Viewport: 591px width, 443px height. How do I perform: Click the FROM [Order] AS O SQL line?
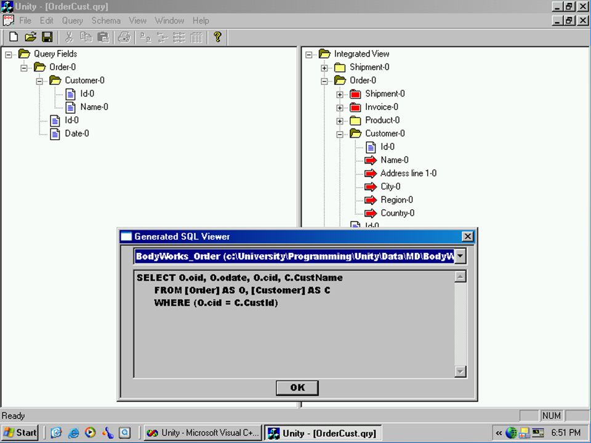point(242,290)
